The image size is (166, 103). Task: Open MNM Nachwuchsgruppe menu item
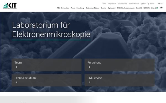click(126, 8)
